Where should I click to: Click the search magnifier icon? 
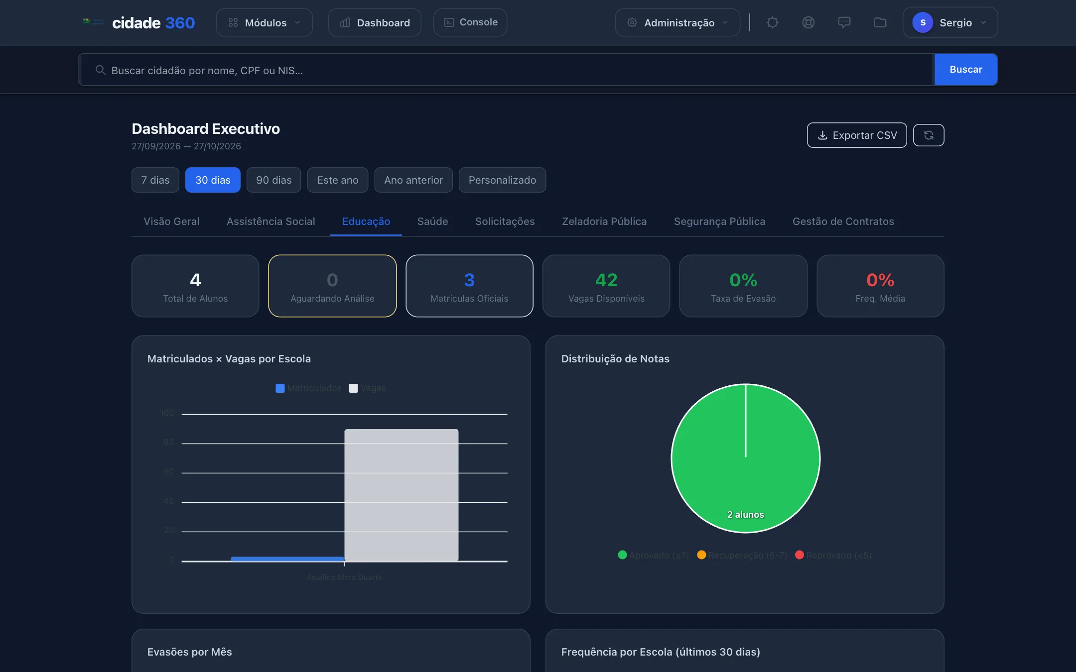click(100, 70)
